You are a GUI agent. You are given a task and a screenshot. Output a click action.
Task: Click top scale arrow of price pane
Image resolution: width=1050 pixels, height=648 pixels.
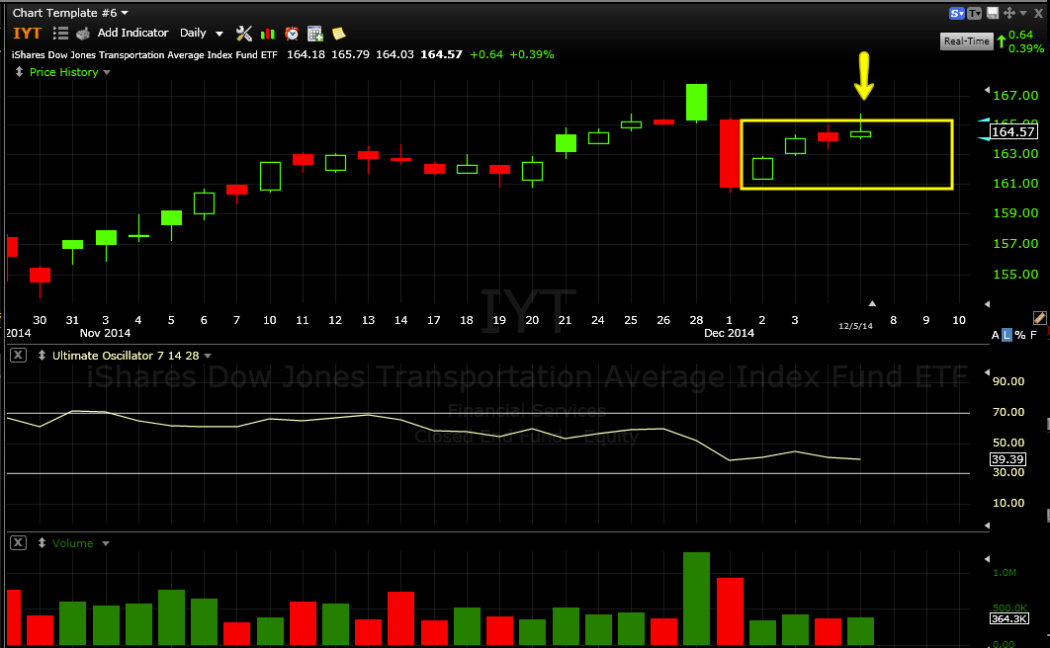point(987,90)
